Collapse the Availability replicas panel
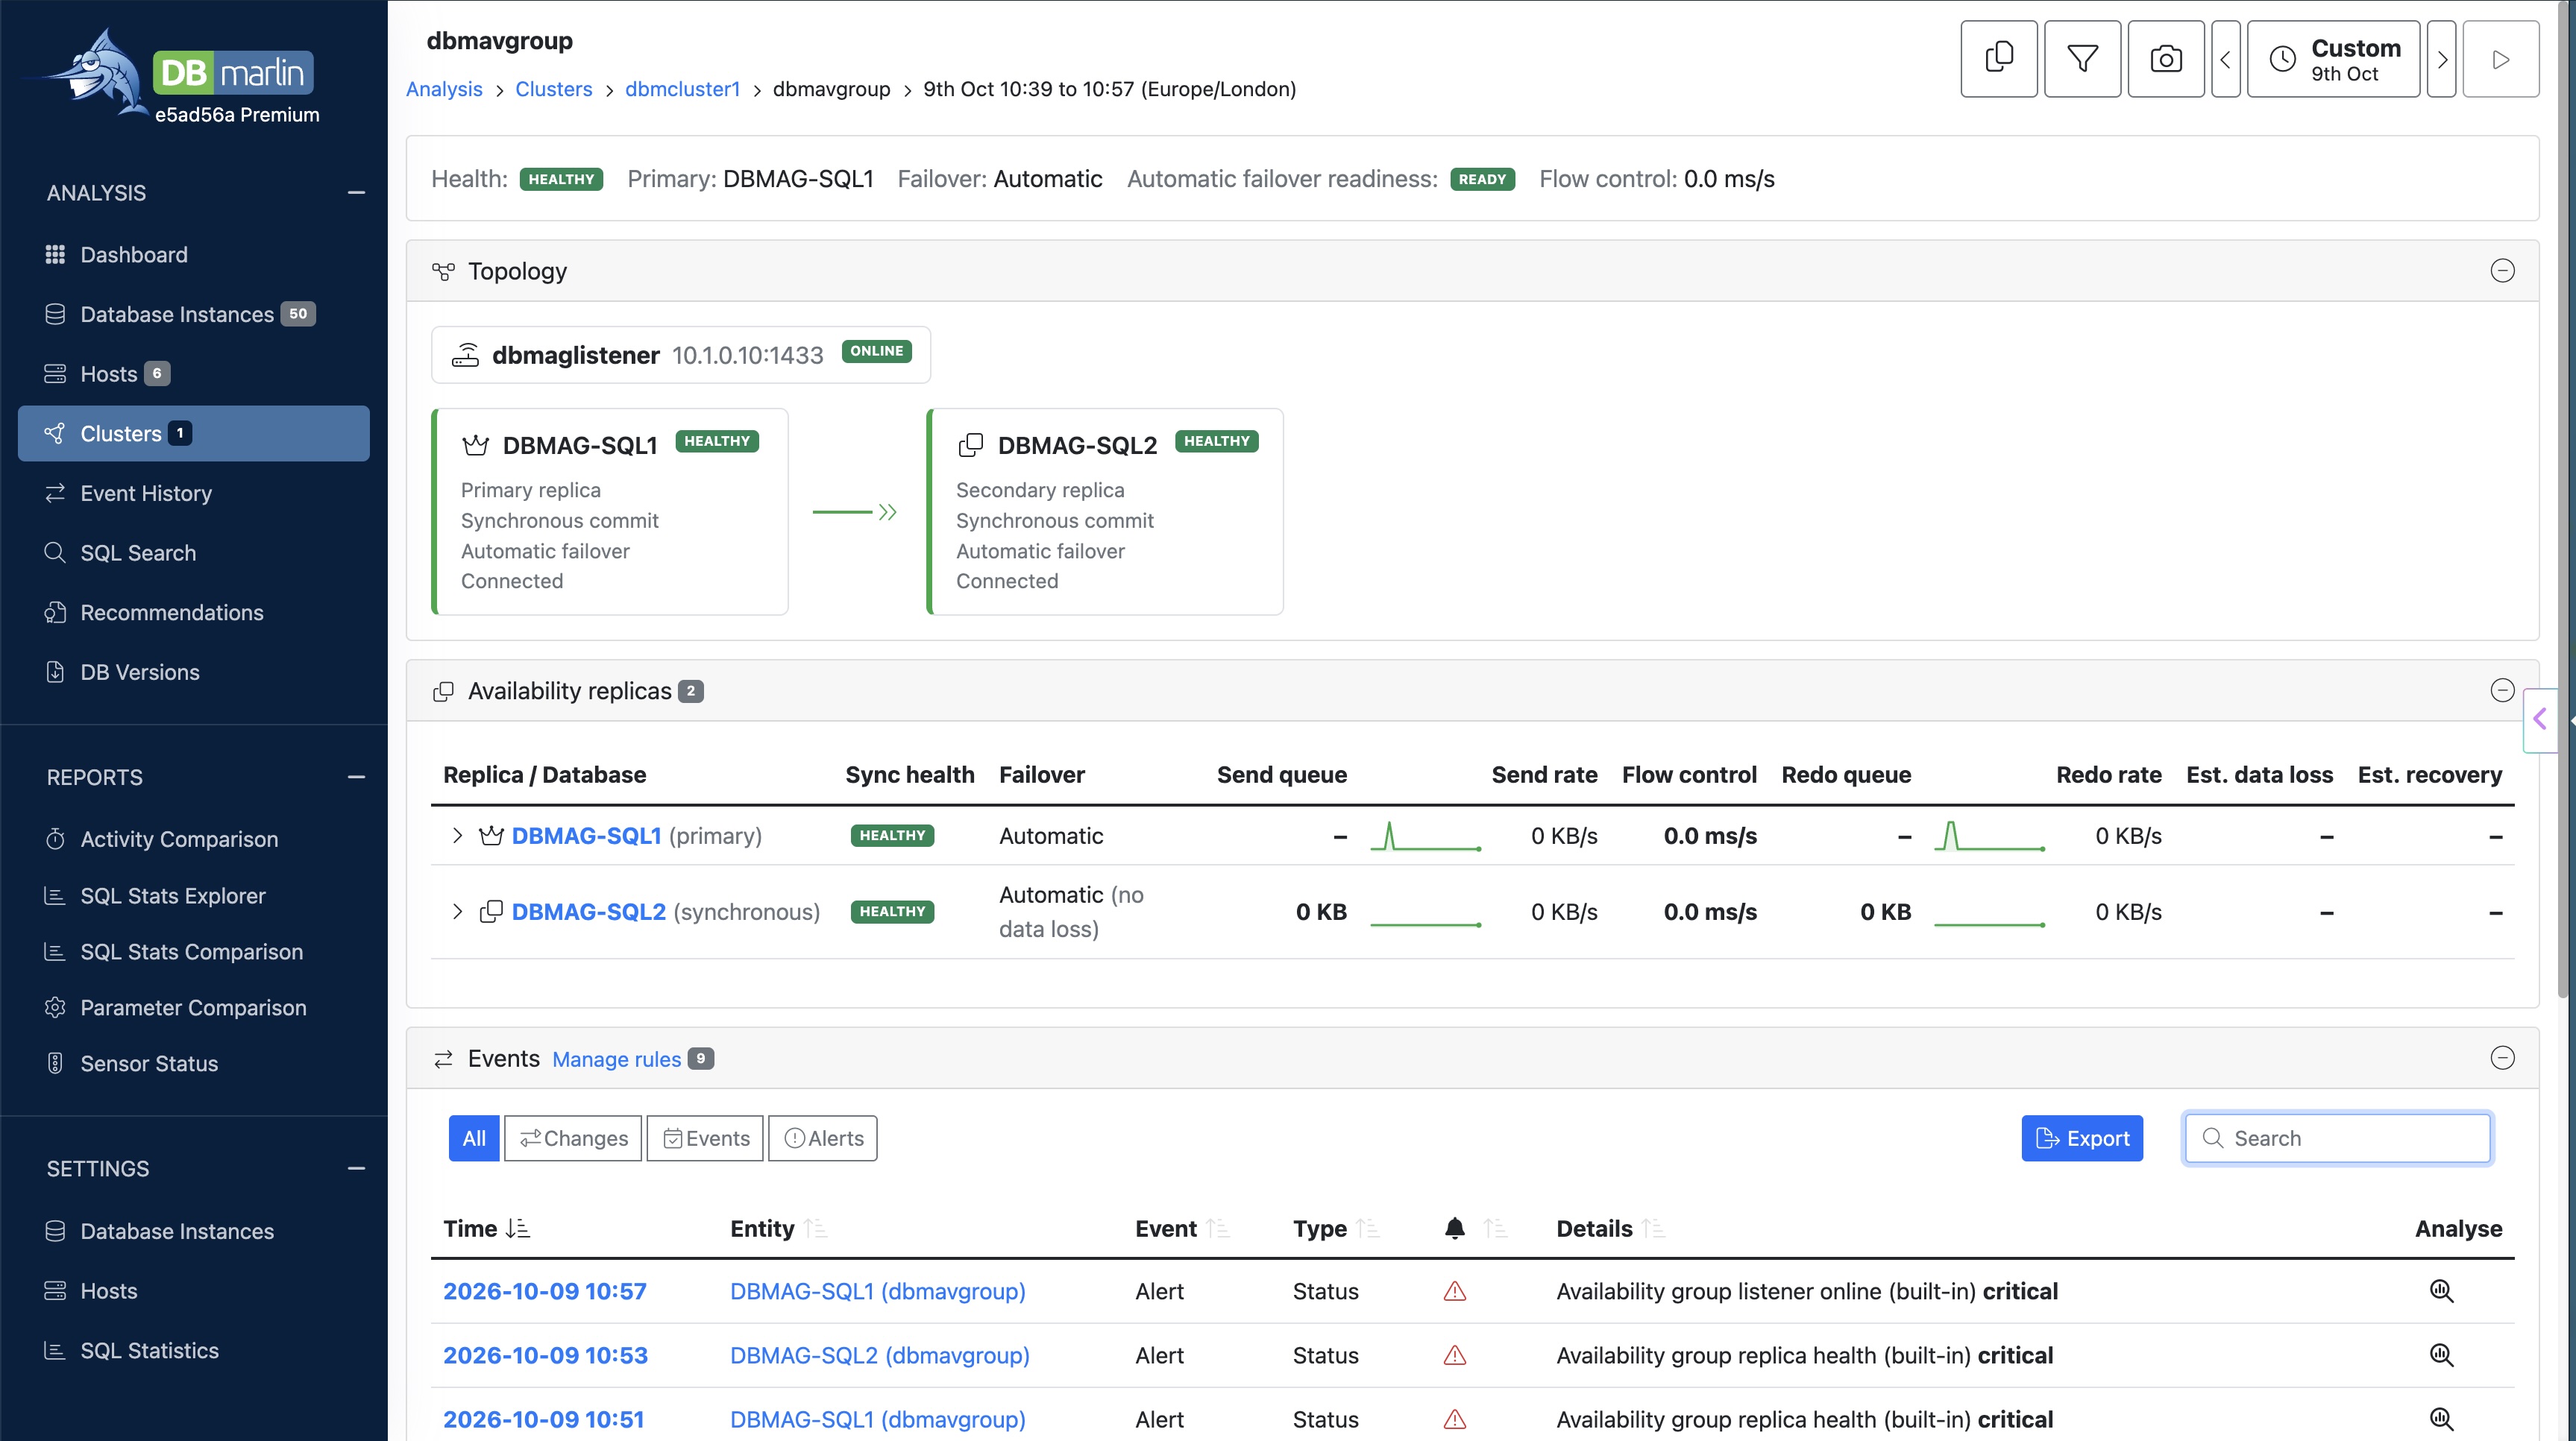 tap(2502, 690)
